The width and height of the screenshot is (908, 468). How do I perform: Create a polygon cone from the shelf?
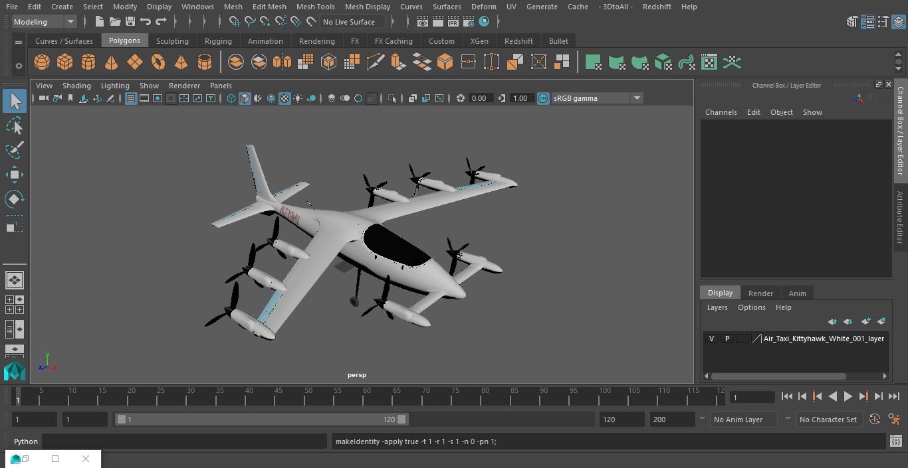112,62
